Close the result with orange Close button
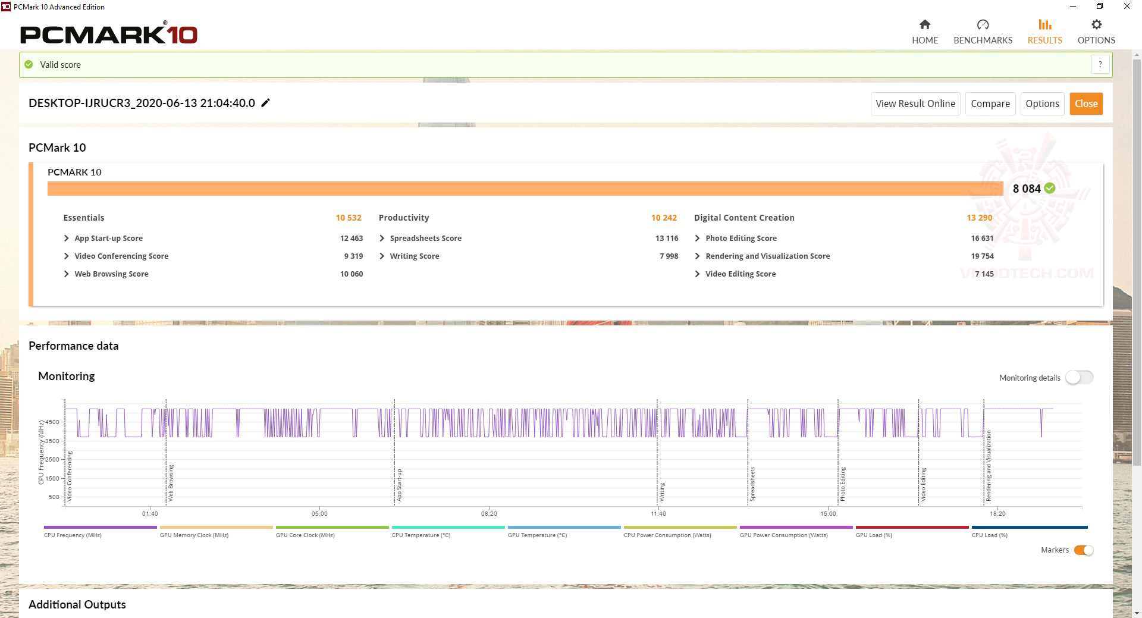Image resolution: width=1142 pixels, height=618 pixels. tap(1086, 103)
